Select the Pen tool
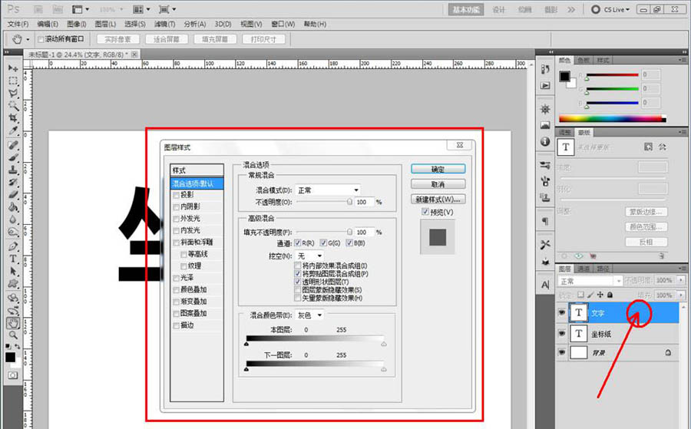This screenshot has width=691, height=429. (x=13, y=246)
